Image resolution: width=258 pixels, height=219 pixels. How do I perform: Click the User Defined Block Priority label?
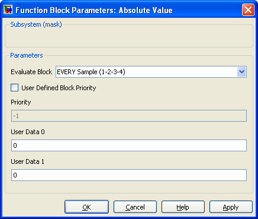[59, 88]
